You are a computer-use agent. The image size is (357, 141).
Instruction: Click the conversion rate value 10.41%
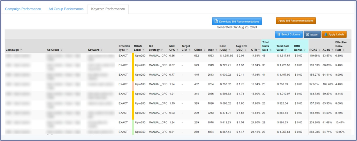point(340,122)
